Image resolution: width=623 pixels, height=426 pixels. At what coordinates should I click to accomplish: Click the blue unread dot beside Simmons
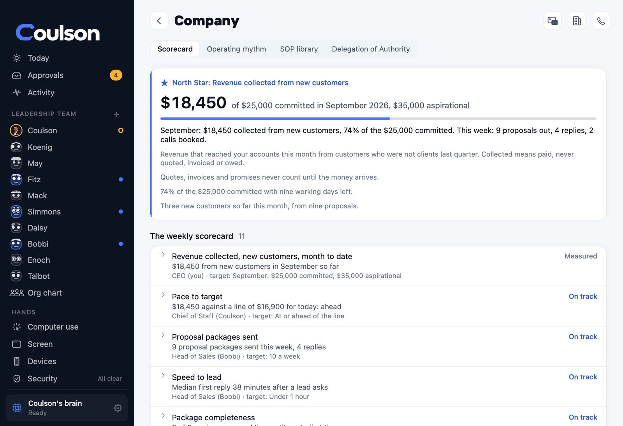coord(121,211)
